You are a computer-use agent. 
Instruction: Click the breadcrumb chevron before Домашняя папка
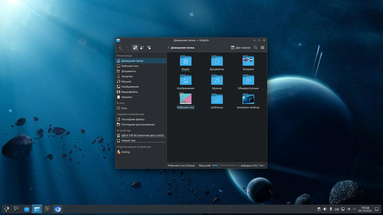click(169, 48)
